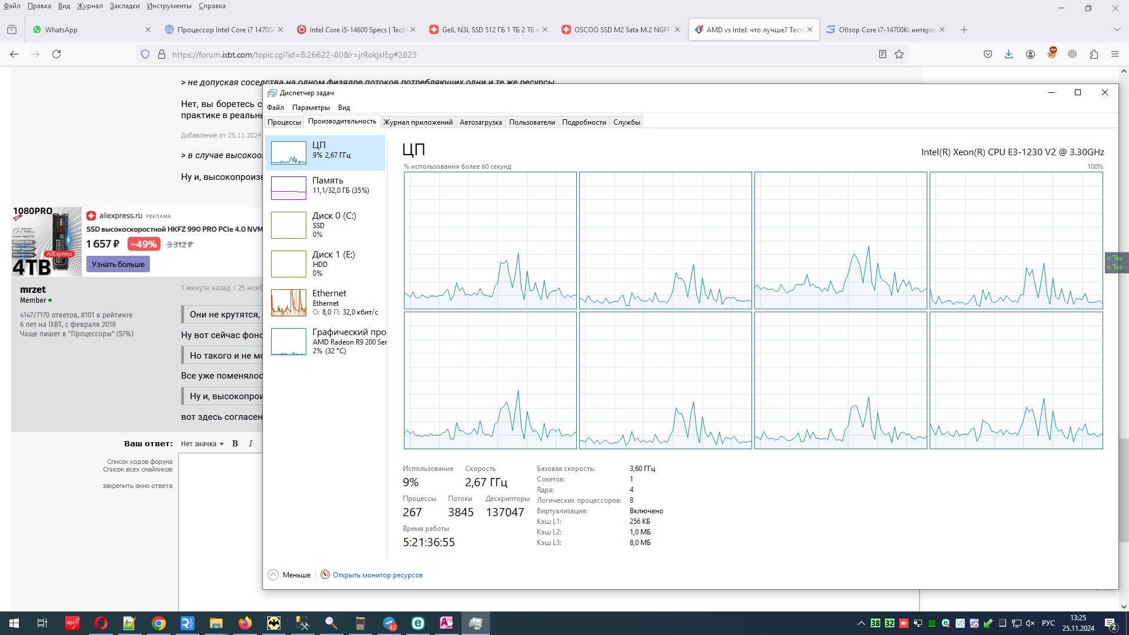Viewport: 1129px width, 635px height.
Task: Click the Узнать больше ad button
Action: pyautogui.click(x=118, y=265)
